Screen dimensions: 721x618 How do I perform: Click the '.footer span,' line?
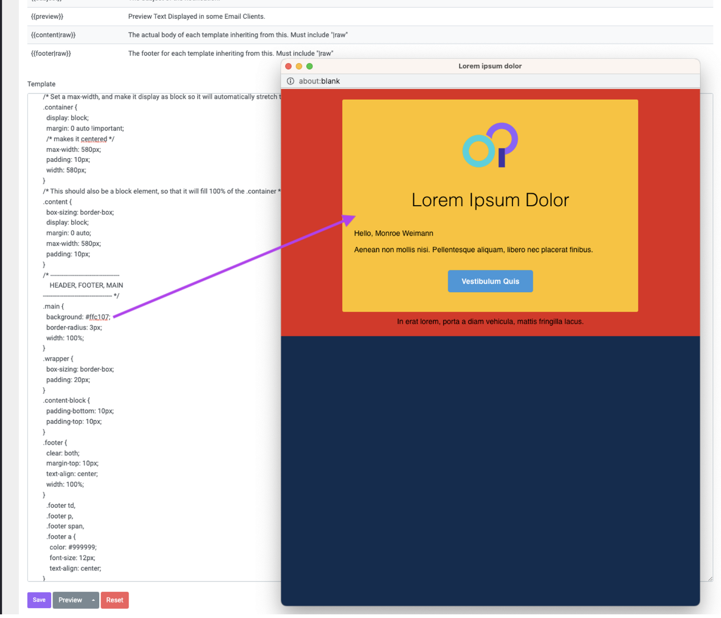(65, 526)
